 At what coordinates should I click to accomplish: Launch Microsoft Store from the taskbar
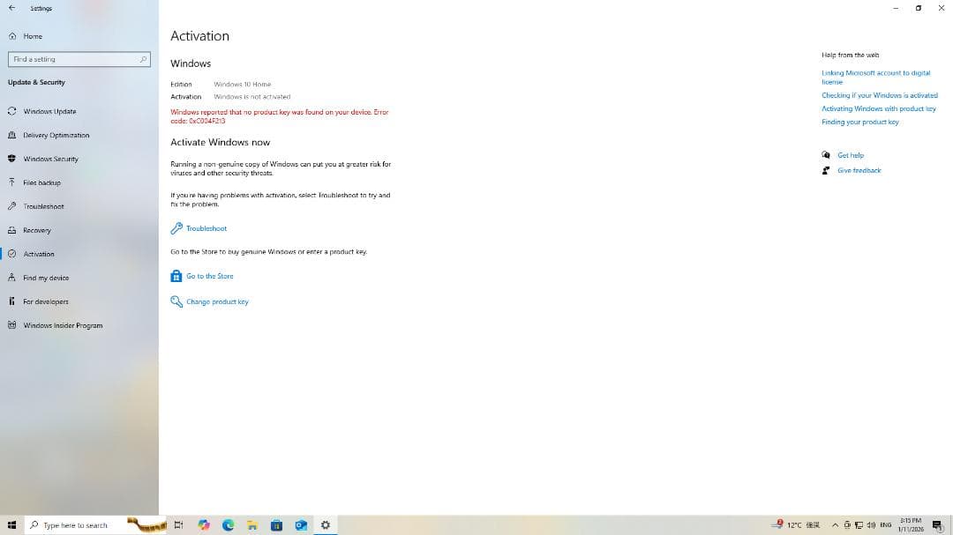coord(276,525)
